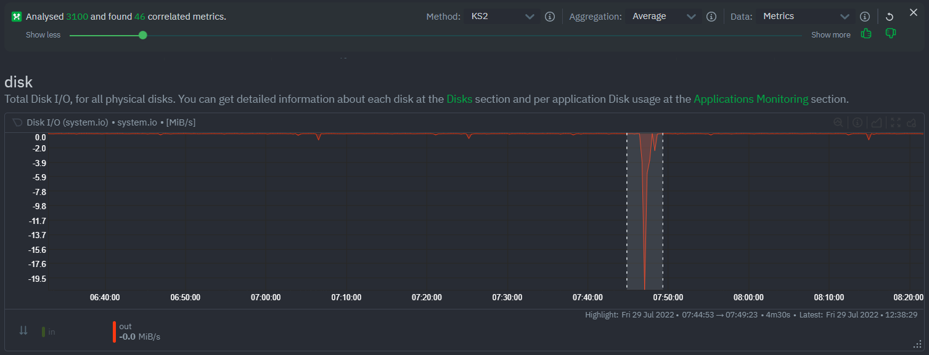Click the 07:00:00 time axis label
Screen dimensions: 929x355
266,297
